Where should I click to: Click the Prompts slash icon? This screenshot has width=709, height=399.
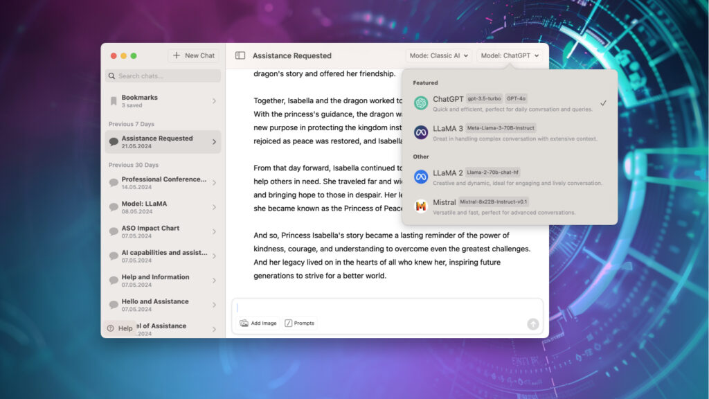pyautogui.click(x=288, y=323)
